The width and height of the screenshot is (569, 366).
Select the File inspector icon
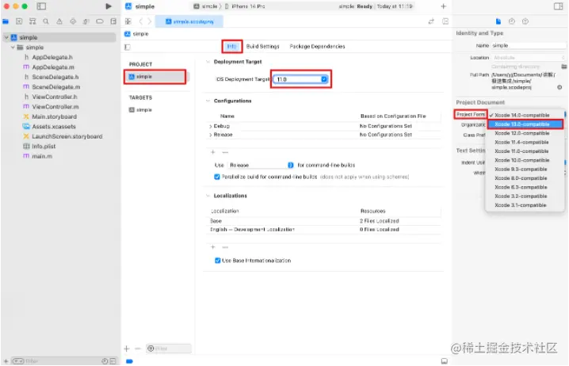498,21
